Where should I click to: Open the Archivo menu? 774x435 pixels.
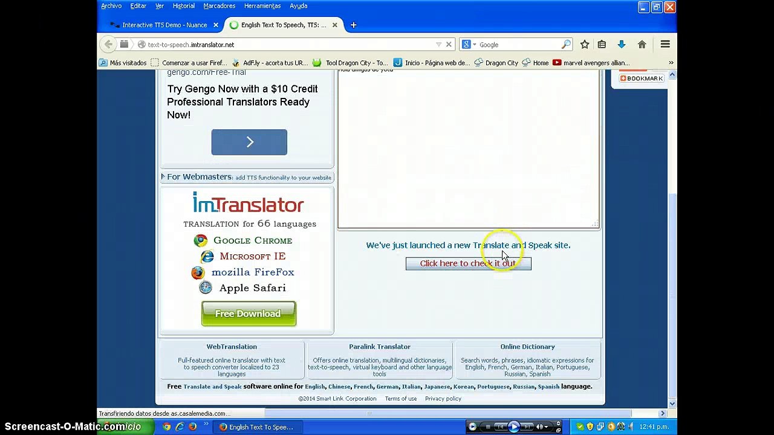click(111, 6)
